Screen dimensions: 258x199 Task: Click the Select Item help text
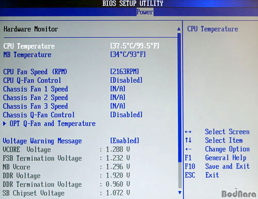[x=224, y=140]
